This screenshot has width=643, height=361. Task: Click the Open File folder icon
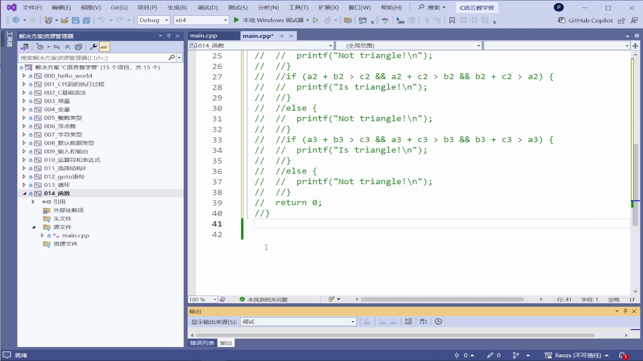[65, 20]
